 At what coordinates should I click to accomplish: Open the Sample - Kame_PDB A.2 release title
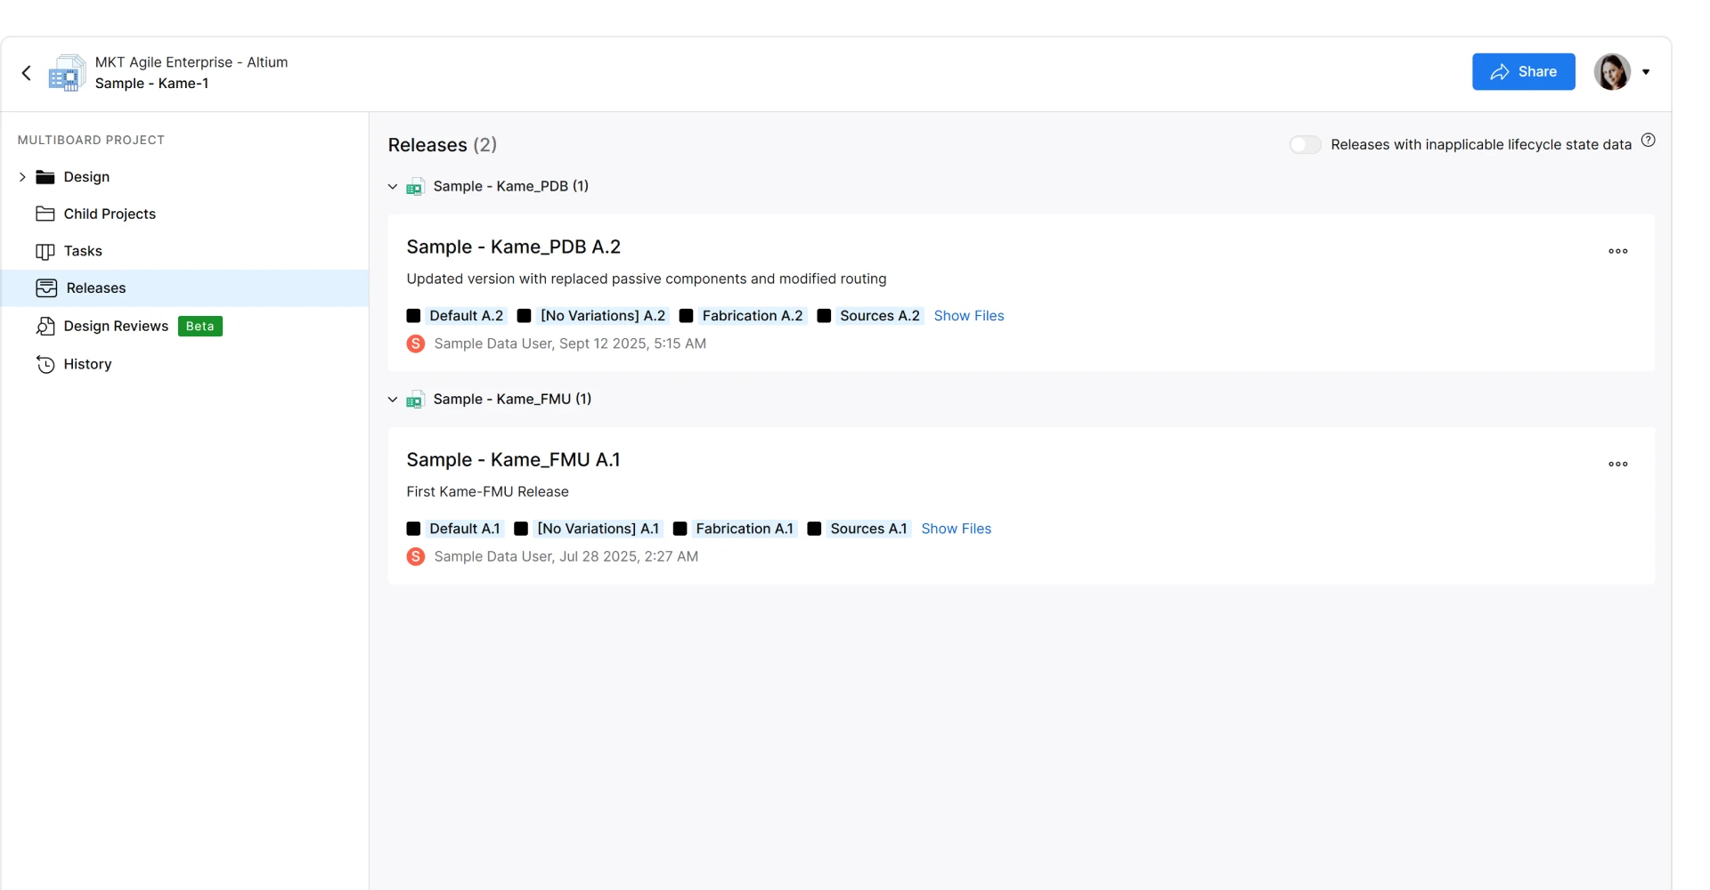[514, 247]
